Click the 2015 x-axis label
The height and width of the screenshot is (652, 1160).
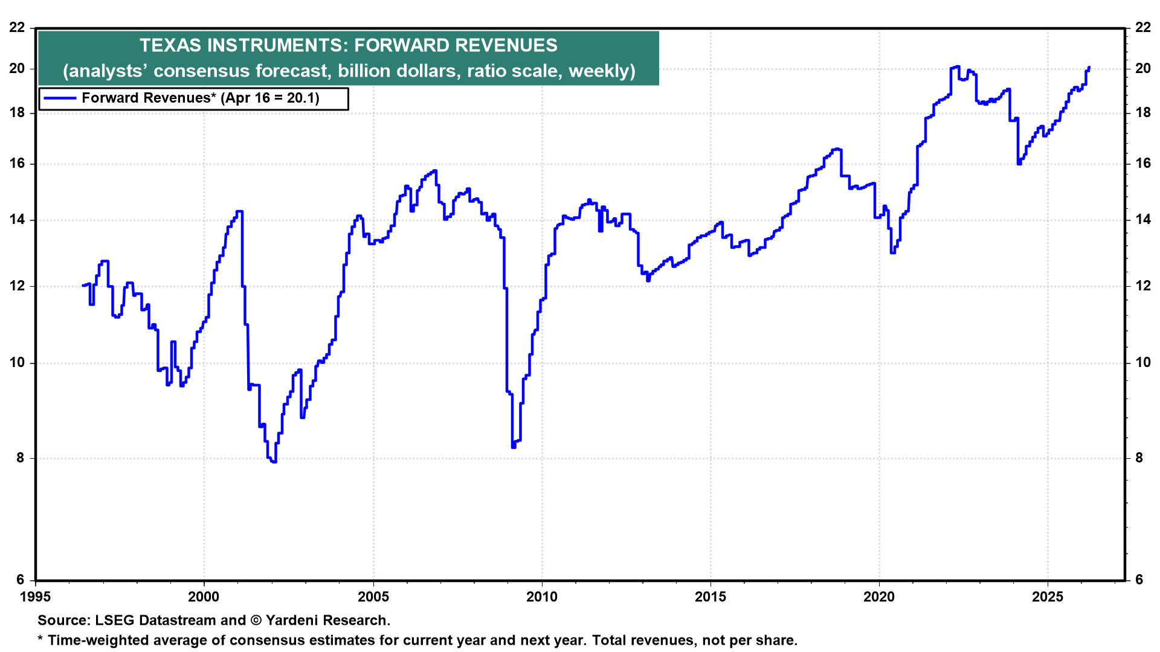[x=710, y=597]
